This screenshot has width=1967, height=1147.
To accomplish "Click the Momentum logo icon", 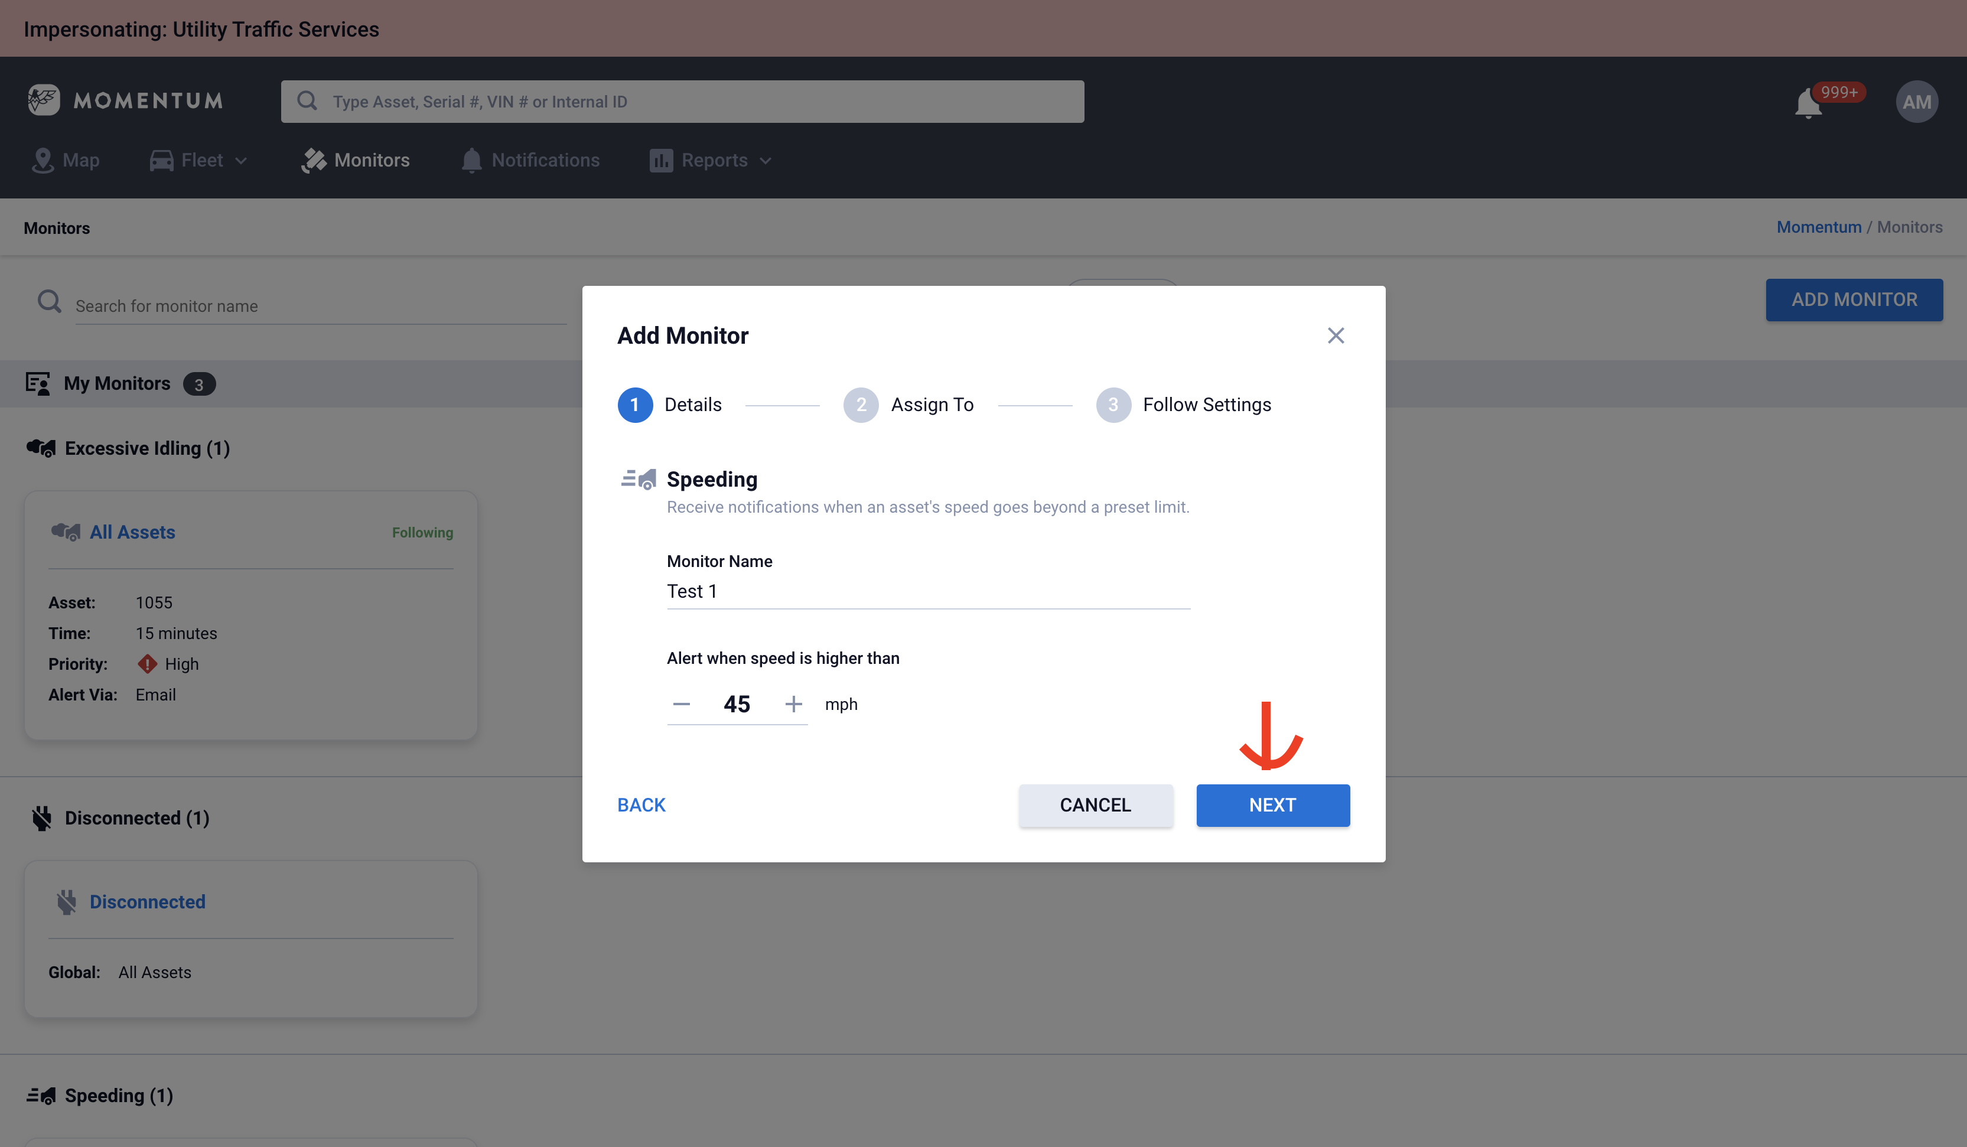I will pyautogui.click(x=44, y=100).
